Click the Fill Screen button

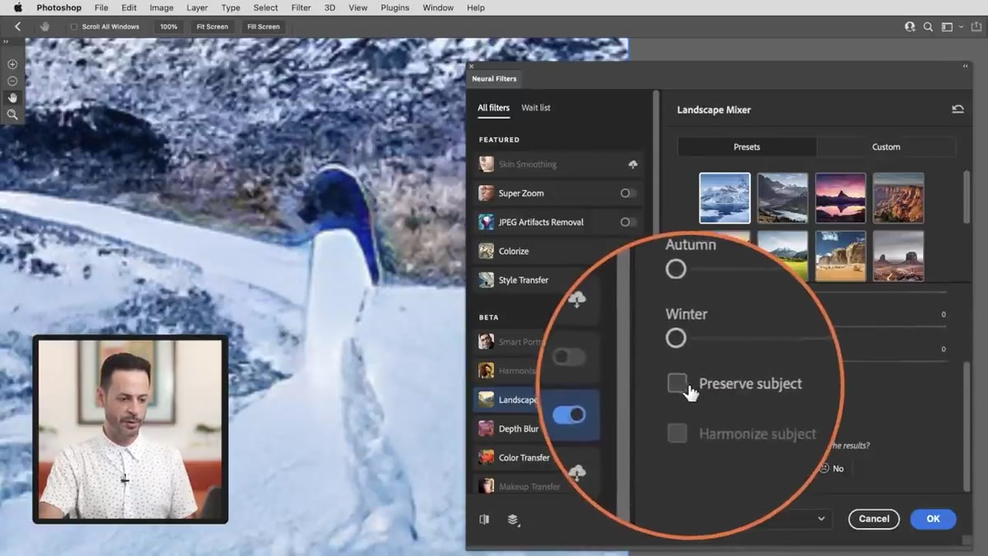(x=263, y=26)
